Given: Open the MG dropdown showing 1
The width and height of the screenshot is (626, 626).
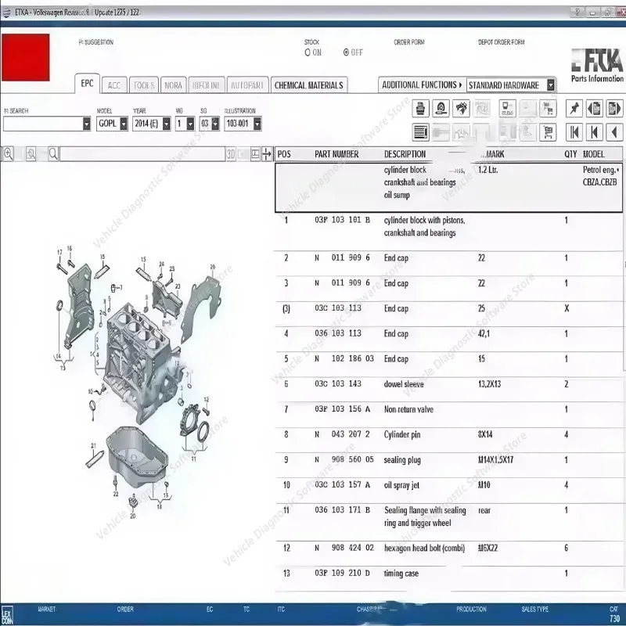Looking at the screenshot, I should (x=190, y=124).
